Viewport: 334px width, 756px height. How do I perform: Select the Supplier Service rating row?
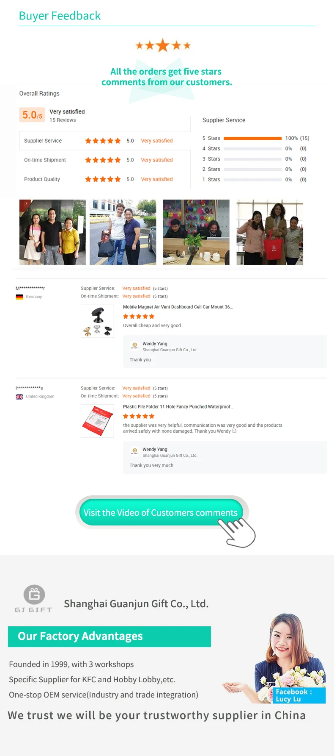pos(105,141)
